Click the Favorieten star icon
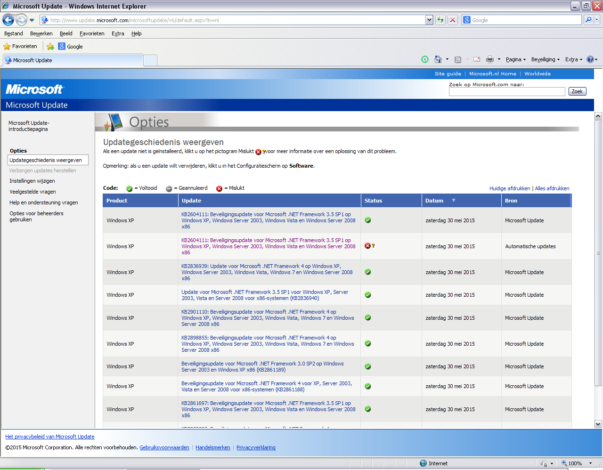The image size is (603, 470). (7, 47)
